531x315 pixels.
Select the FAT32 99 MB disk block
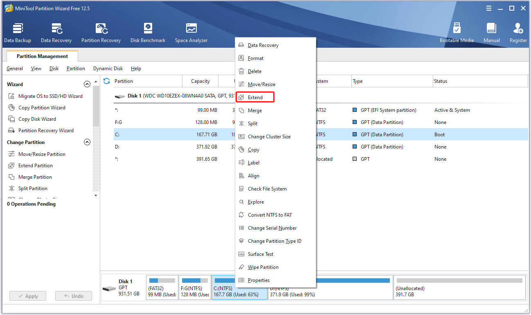pyautogui.click(x=162, y=288)
